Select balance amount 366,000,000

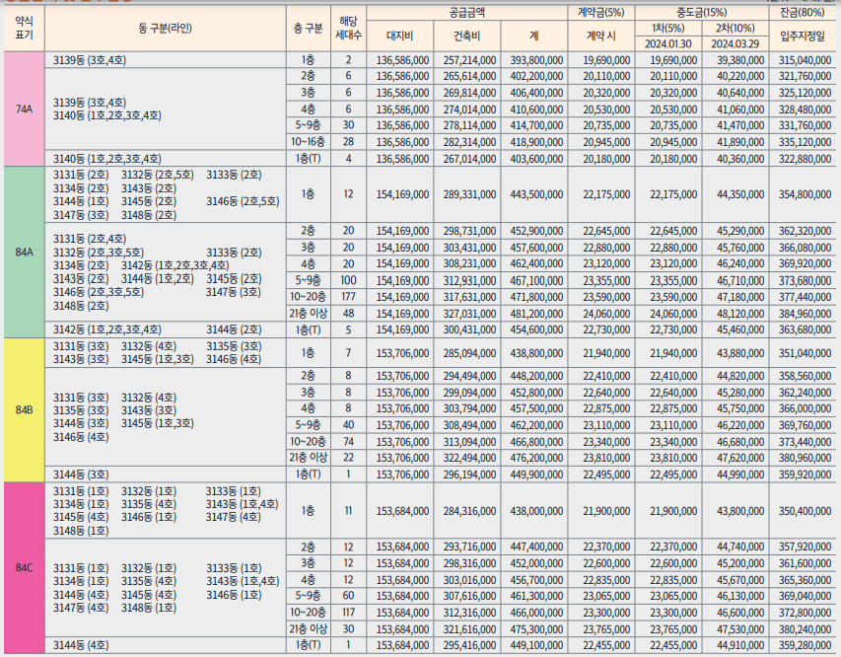pyautogui.click(x=806, y=408)
